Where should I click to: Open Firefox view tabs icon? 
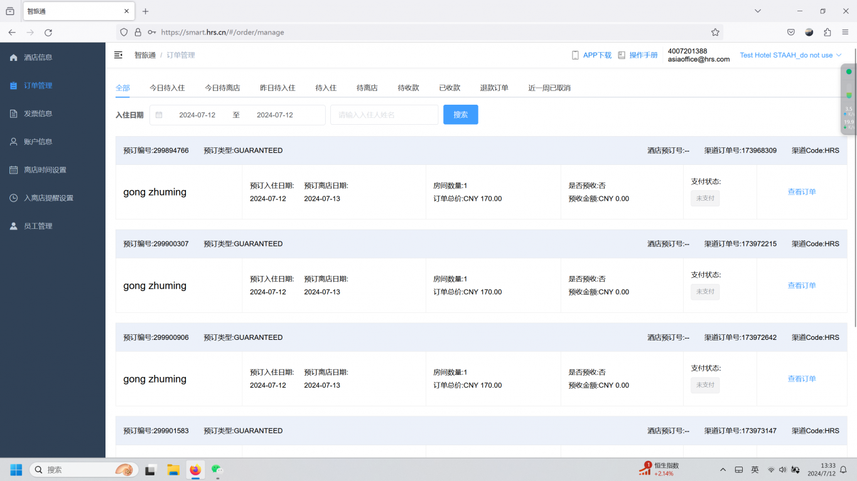(x=10, y=11)
